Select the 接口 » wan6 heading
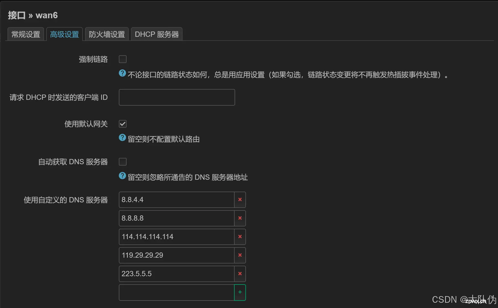 pyautogui.click(x=33, y=15)
